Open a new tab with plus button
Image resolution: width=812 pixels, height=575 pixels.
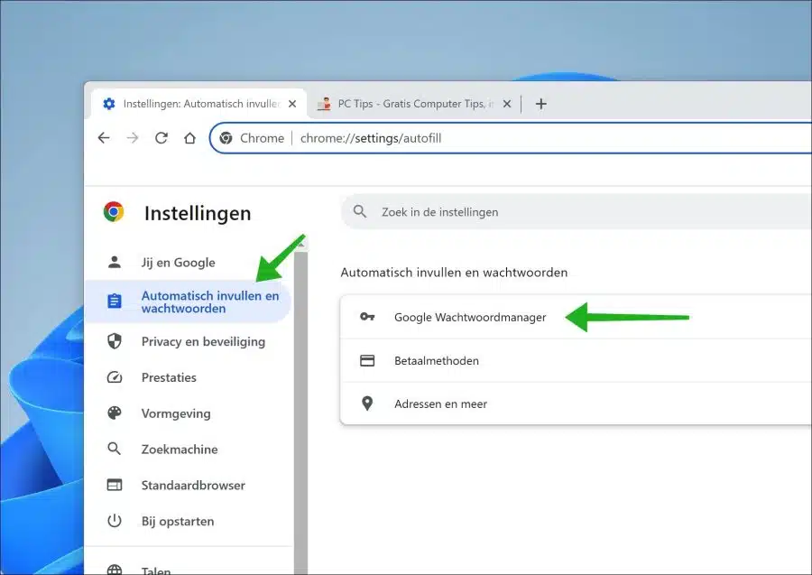click(540, 104)
